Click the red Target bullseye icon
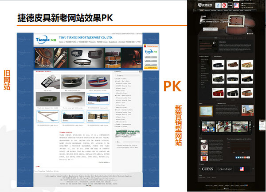Image resolution: width=266 pixels, height=192 pixels. [224, 5]
